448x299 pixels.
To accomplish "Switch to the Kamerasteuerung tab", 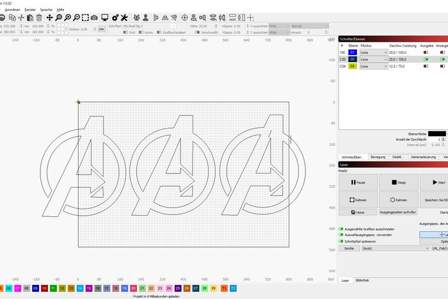I will (x=424, y=157).
